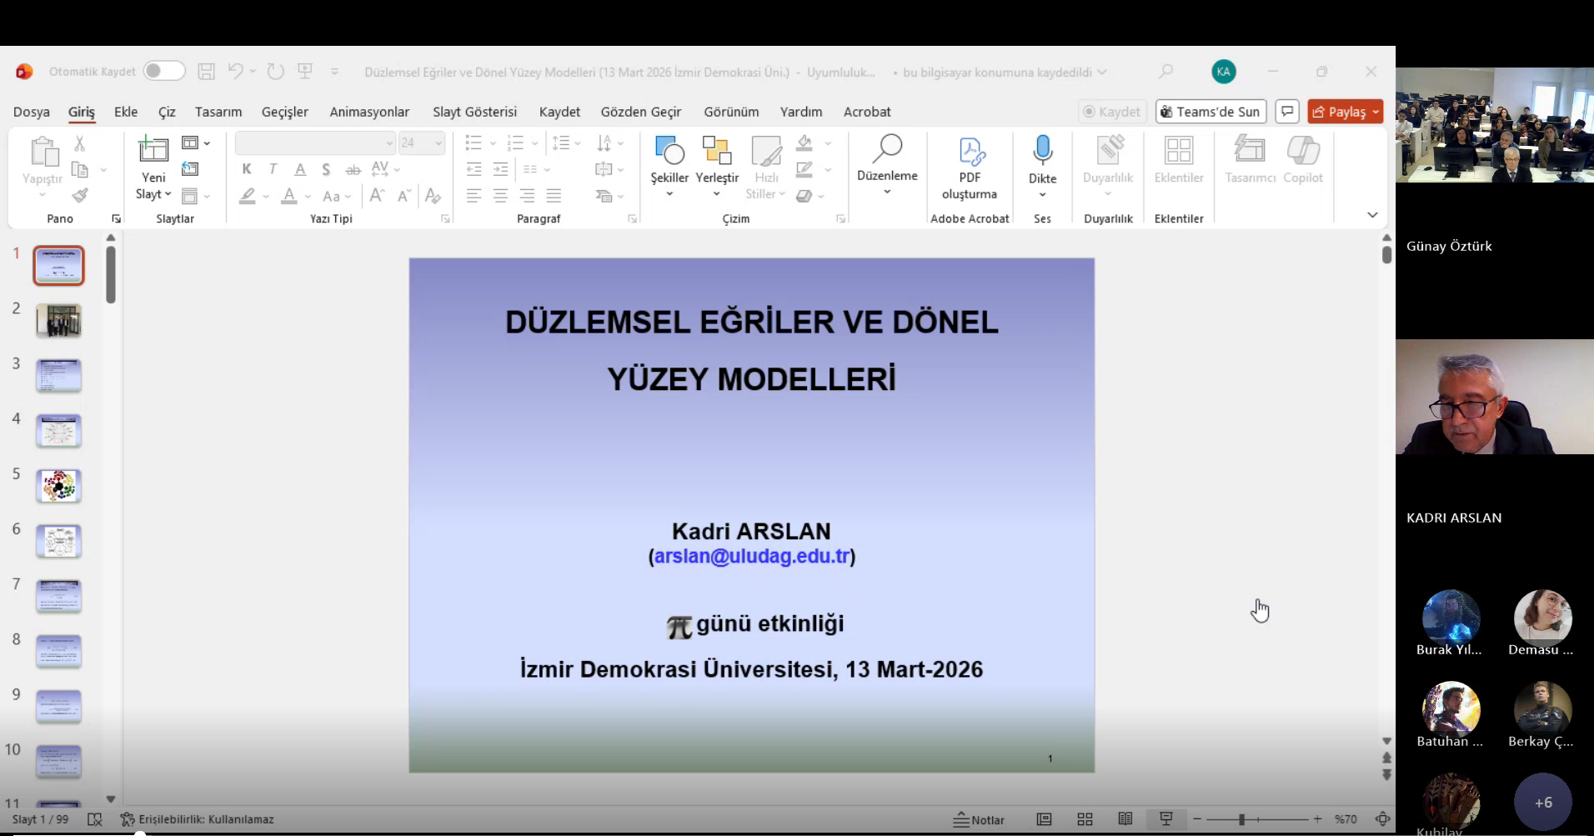The height and width of the screenshot is (836, 1594).
Task: Open reading view from status bar
Action: (1125, 819)
